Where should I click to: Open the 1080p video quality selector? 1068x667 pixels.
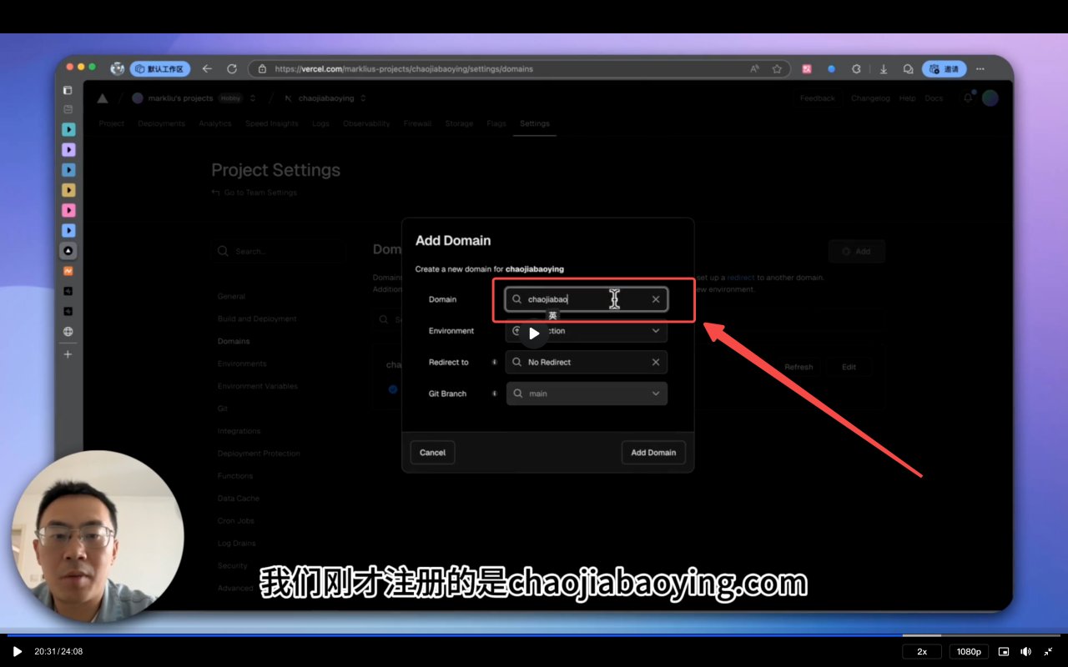(x=968, y=651)
